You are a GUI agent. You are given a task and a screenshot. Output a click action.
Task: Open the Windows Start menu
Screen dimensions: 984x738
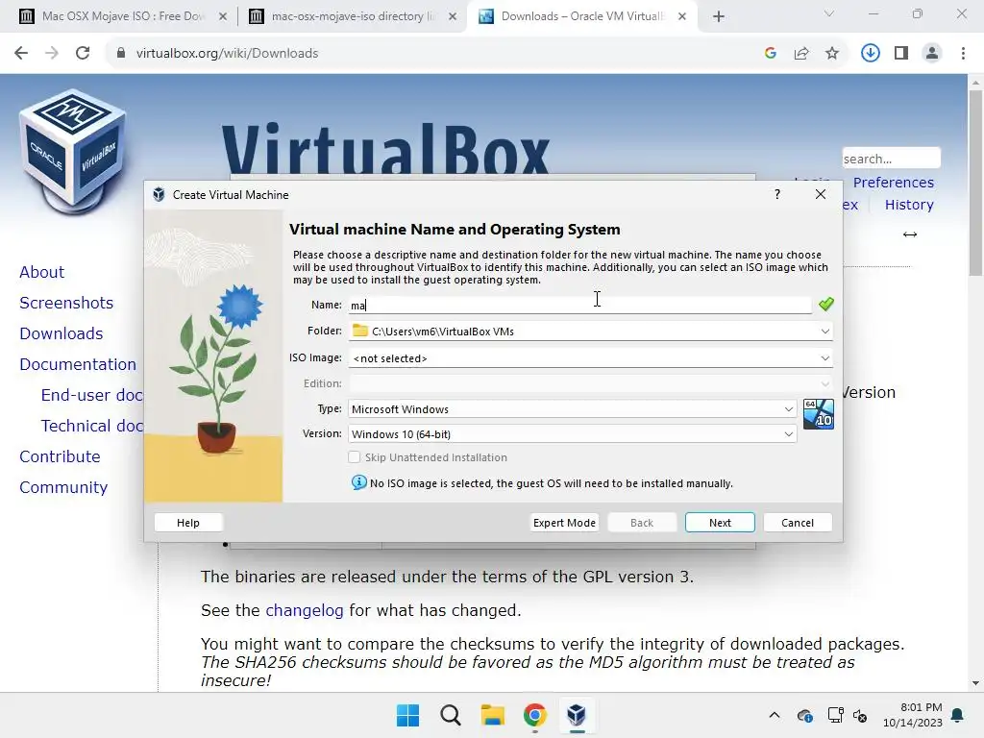point(407,715)
